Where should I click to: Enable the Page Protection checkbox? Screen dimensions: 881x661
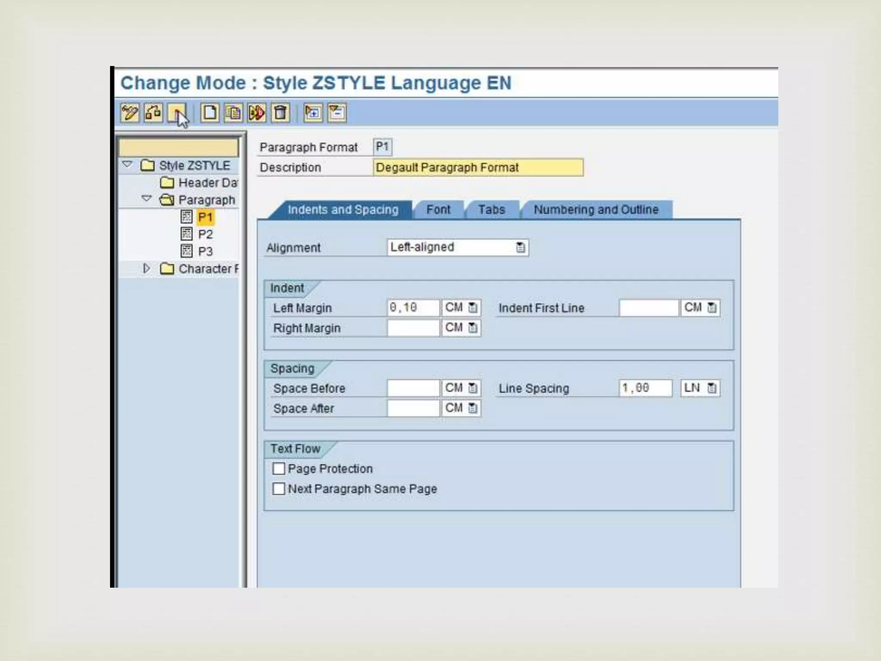[279, 469]
